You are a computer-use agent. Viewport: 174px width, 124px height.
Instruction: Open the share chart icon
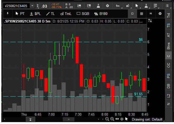(x=80, y=5)
